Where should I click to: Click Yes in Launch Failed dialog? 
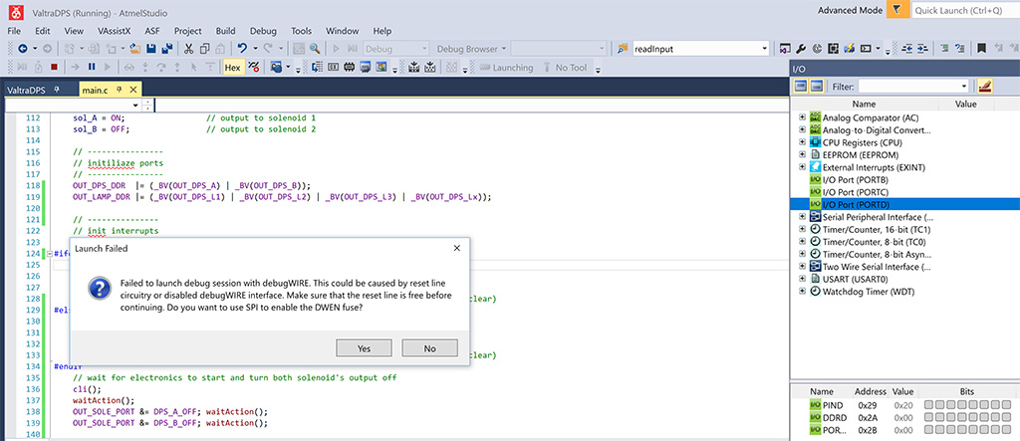(364, 348)
